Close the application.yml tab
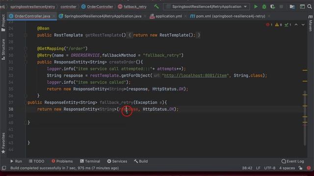The height and width of the screenshot is (176, 314). point(185,16)
